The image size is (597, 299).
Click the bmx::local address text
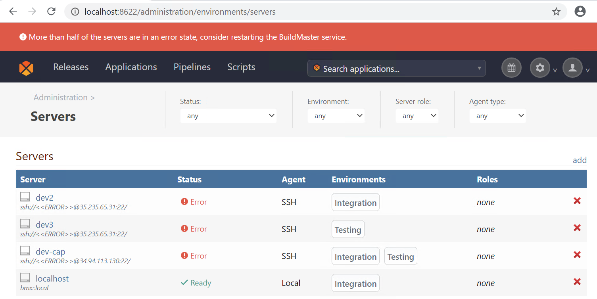pos(35,288)
